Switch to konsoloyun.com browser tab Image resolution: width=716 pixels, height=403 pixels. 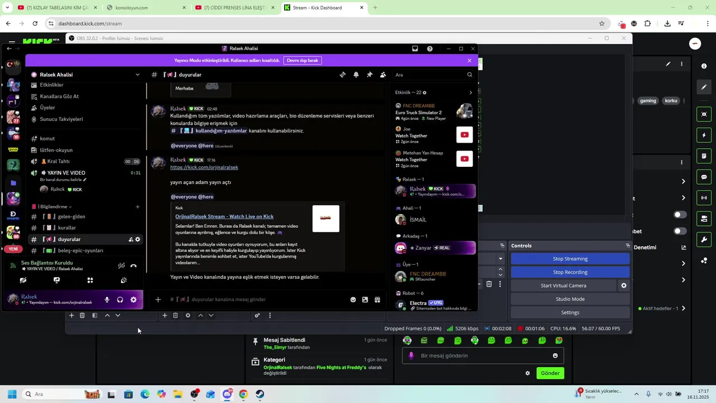point(145,8)
